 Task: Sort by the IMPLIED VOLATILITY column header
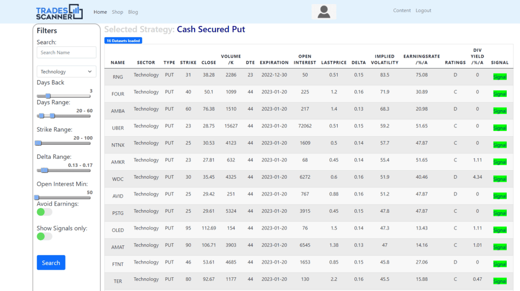(385, 59)
